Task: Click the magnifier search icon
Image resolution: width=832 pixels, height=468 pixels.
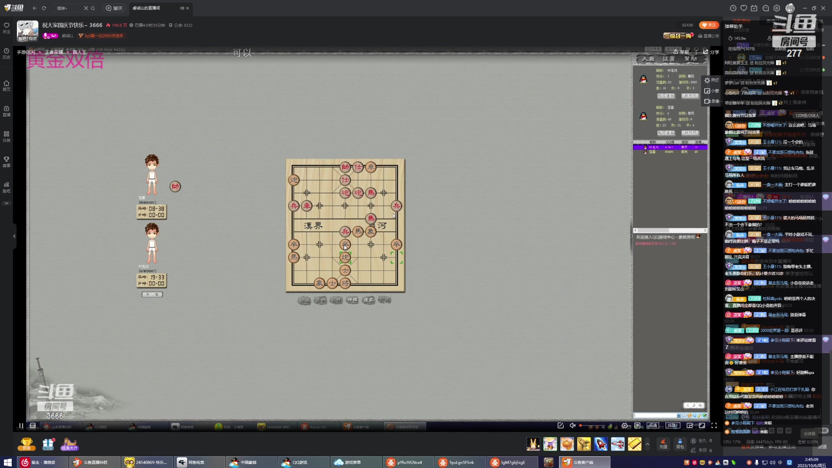Action: pos(93,8)
